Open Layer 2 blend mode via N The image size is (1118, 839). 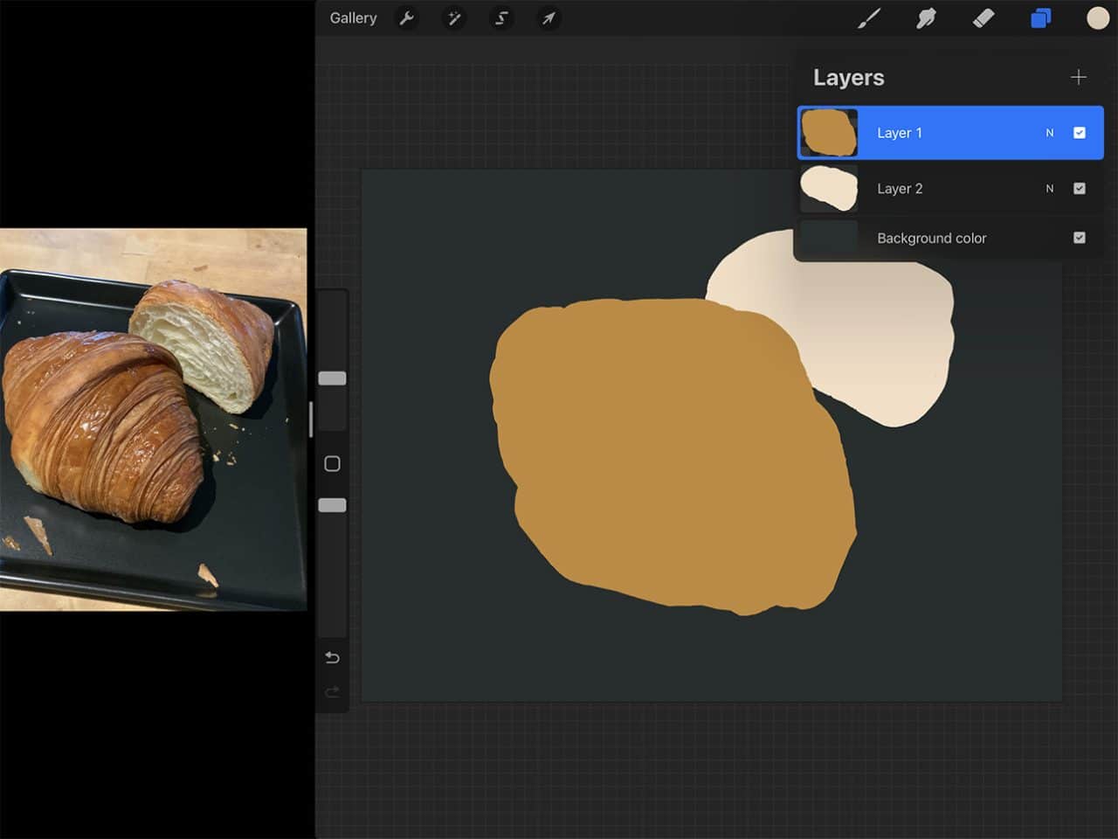[x=1050, y=188]
